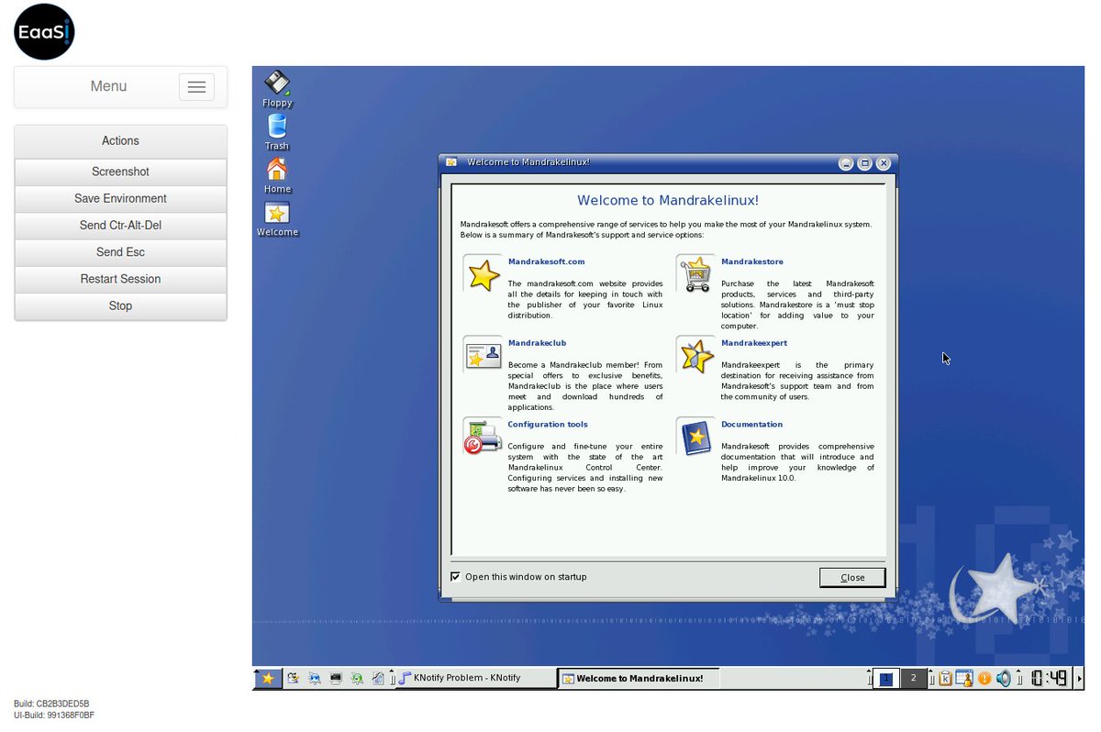Click the 'Menu' label text
The height and width of the screenshot is (732, 1101).
click(108, 86)
